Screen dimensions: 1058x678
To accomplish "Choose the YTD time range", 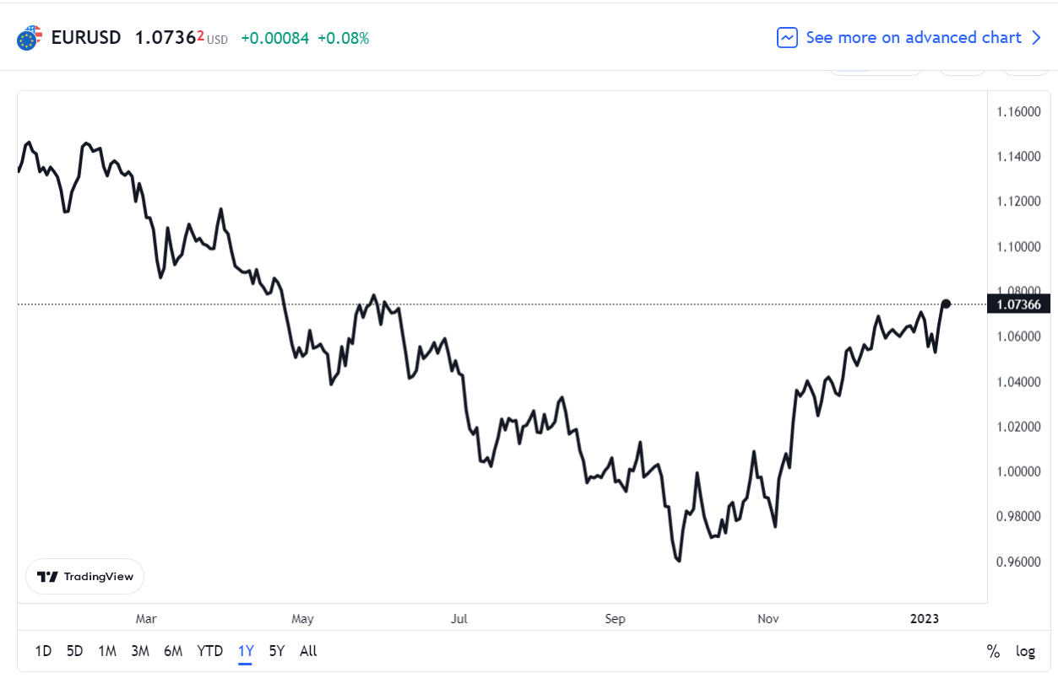I will pos(210,651).
